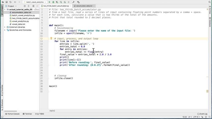The width and height of the screenshot is (212, 119).
Task: Open settings via the wrench icon
Action: 74,2
